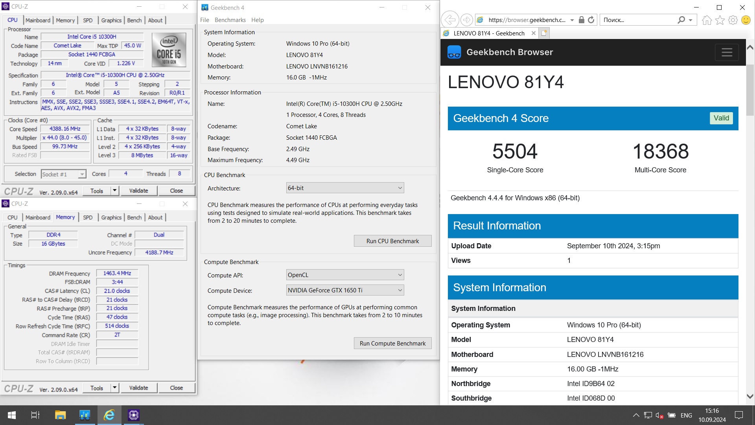The height and width of the screenshot is (425, 755).
Task: Open the browser settings gear icon
Action: point(733,20)
